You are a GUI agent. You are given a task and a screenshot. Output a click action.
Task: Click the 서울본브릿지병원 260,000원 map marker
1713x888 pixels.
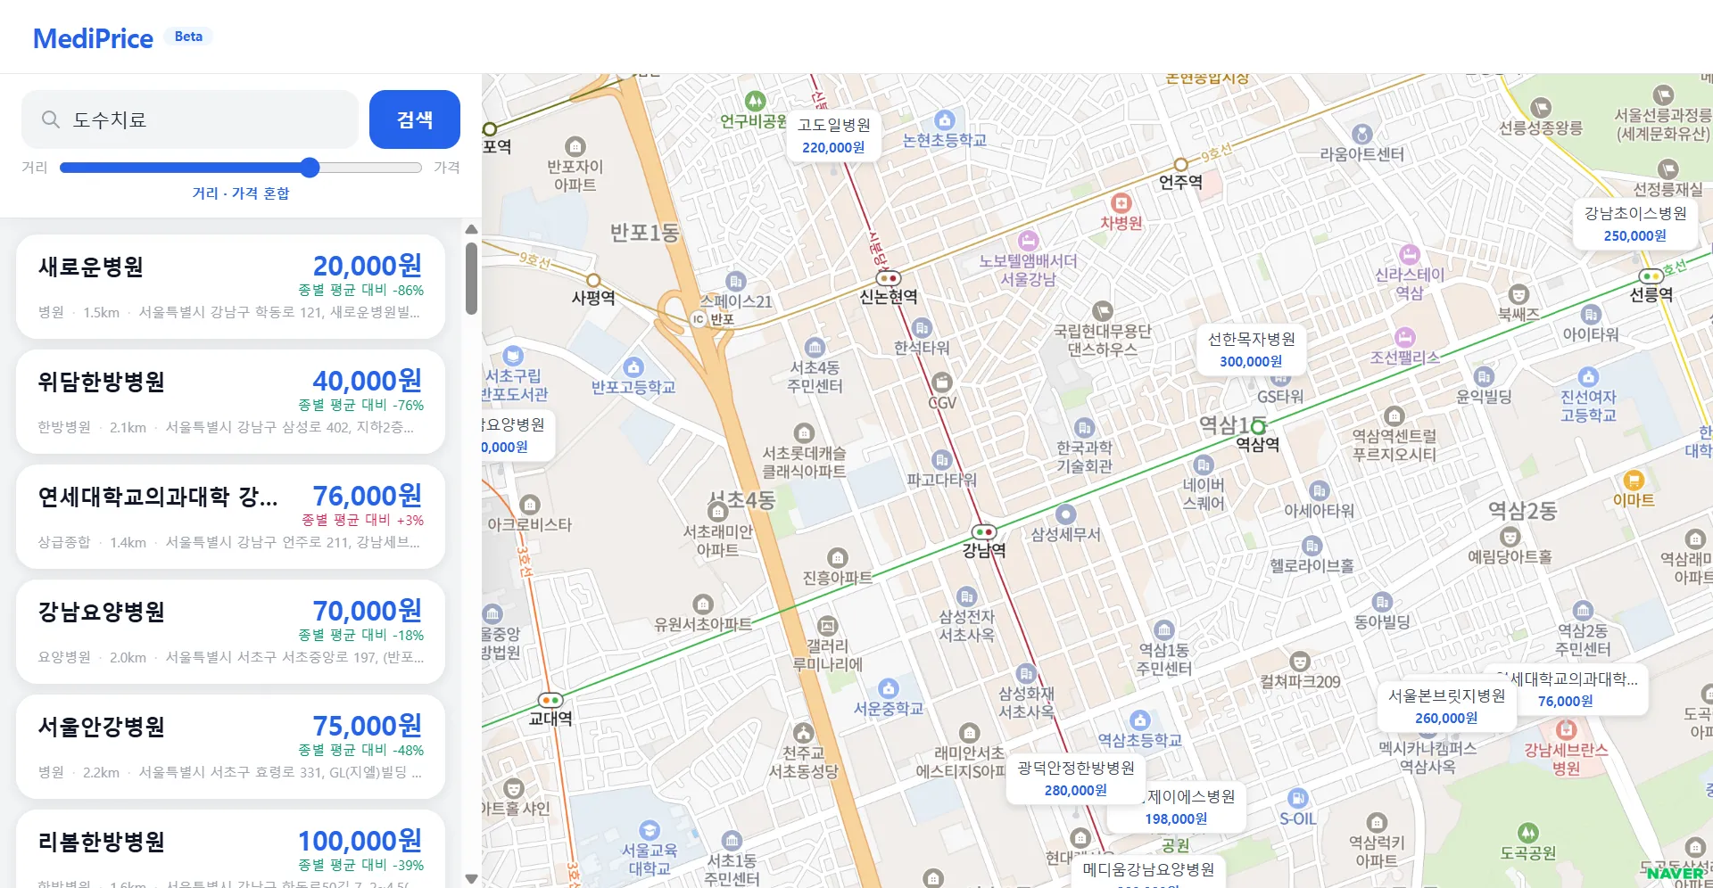coord(1446,706)
